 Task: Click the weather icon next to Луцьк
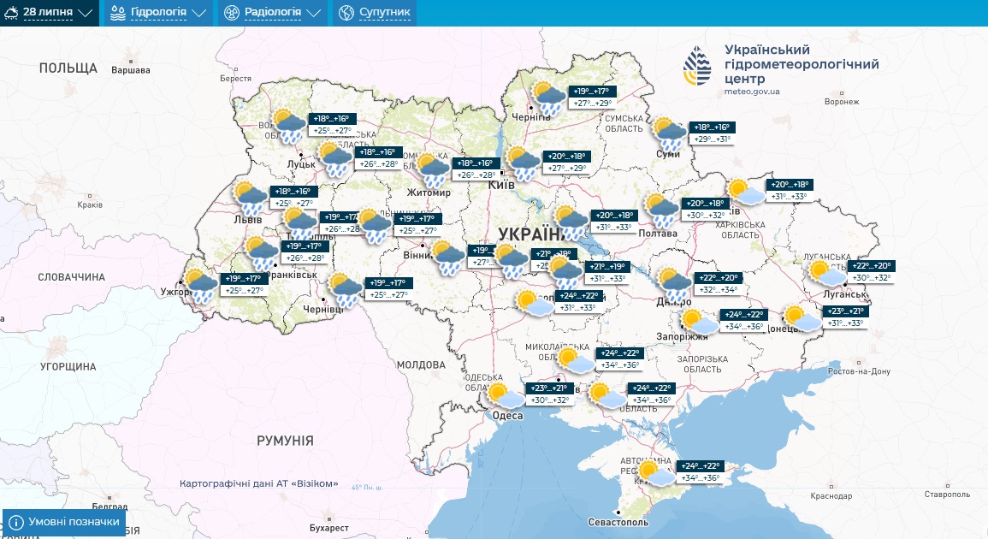(x=333, y=158)
